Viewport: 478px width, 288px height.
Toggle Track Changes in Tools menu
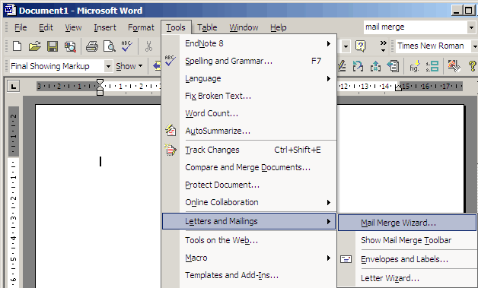point(249,150)
